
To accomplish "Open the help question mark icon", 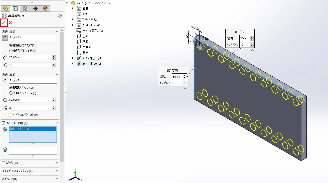I will tap(60, 16).
